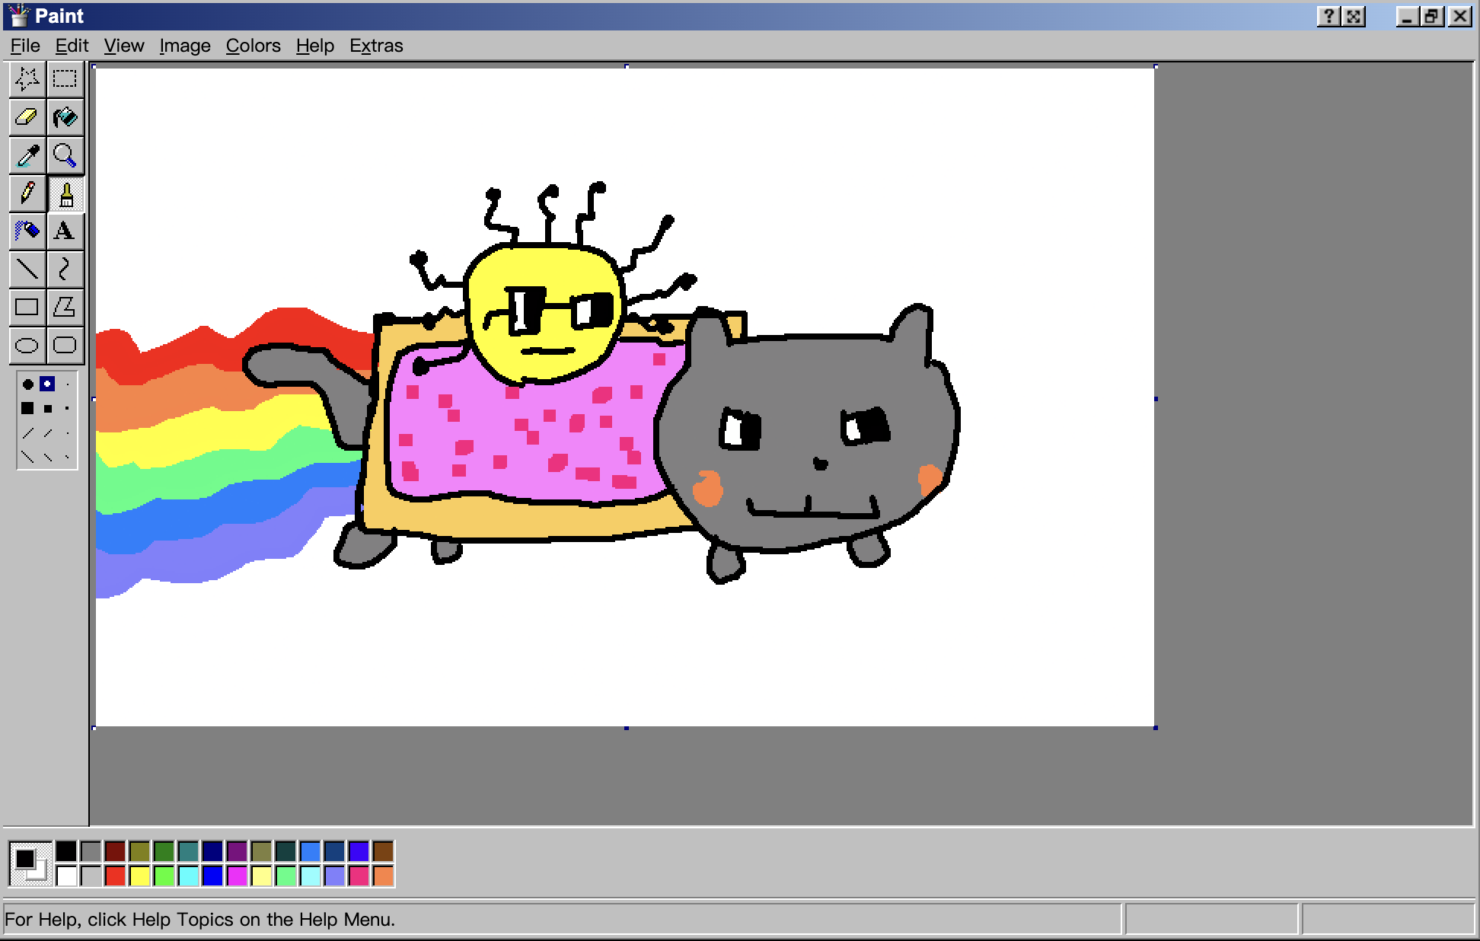Open the Extras menu

(376, 46)
